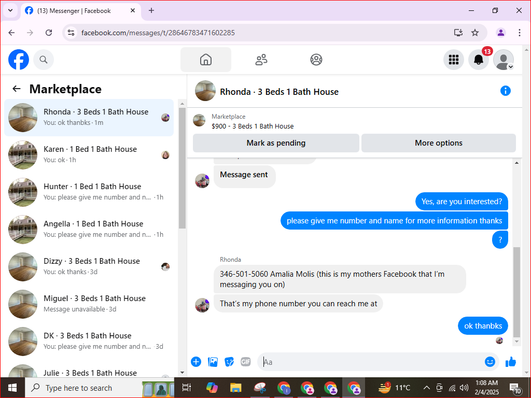Send a thumbs up like
Screen dimensions: 531x398
511,362
